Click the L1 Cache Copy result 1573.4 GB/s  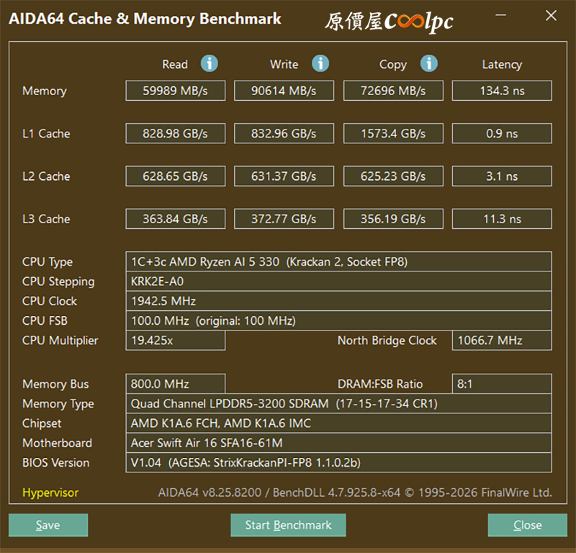(x=393, y=133)
